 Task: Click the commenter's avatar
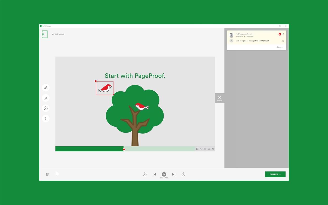[231, 35]
